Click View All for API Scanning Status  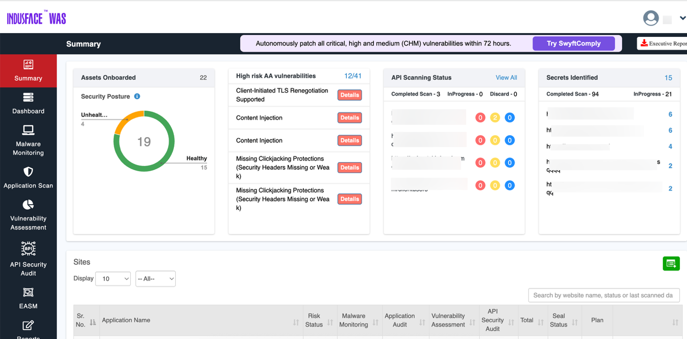(x=506, y=78)
